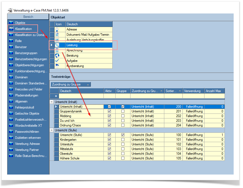Click the folder icon beside Gelöschte Objekte
243x188 pixels.
pos(11,114)
